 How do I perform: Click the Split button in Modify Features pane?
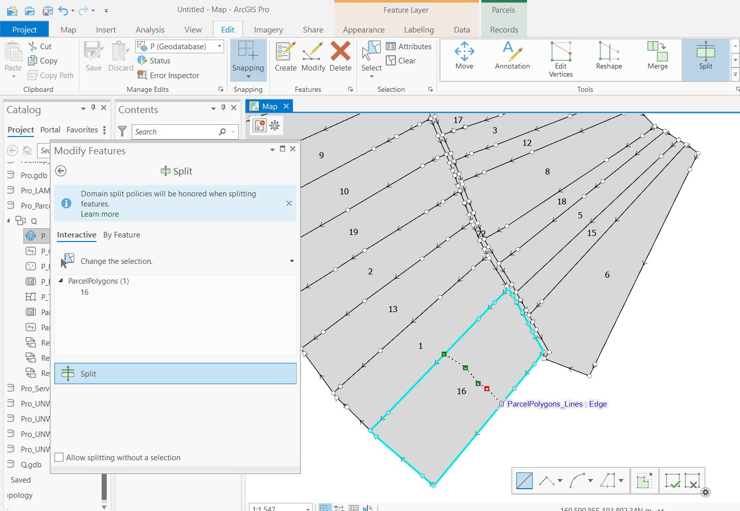coord(175,373)
